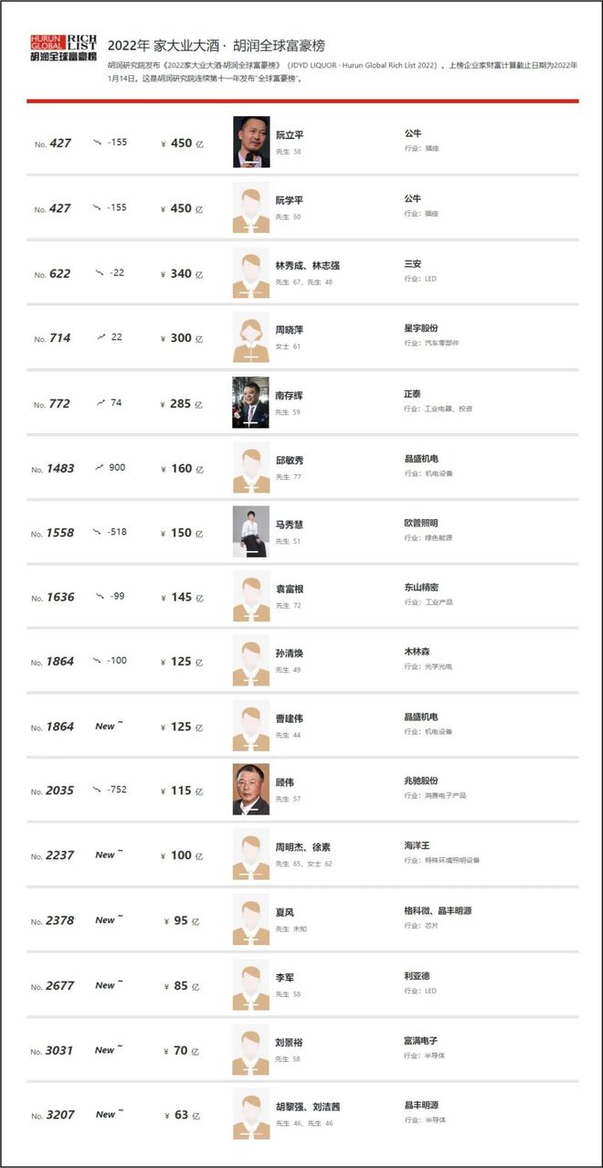The width and height of the screenshot is (603, 1168).
Task: Click the placeholder avatar for 阮学平
Action: coord(251,208)
